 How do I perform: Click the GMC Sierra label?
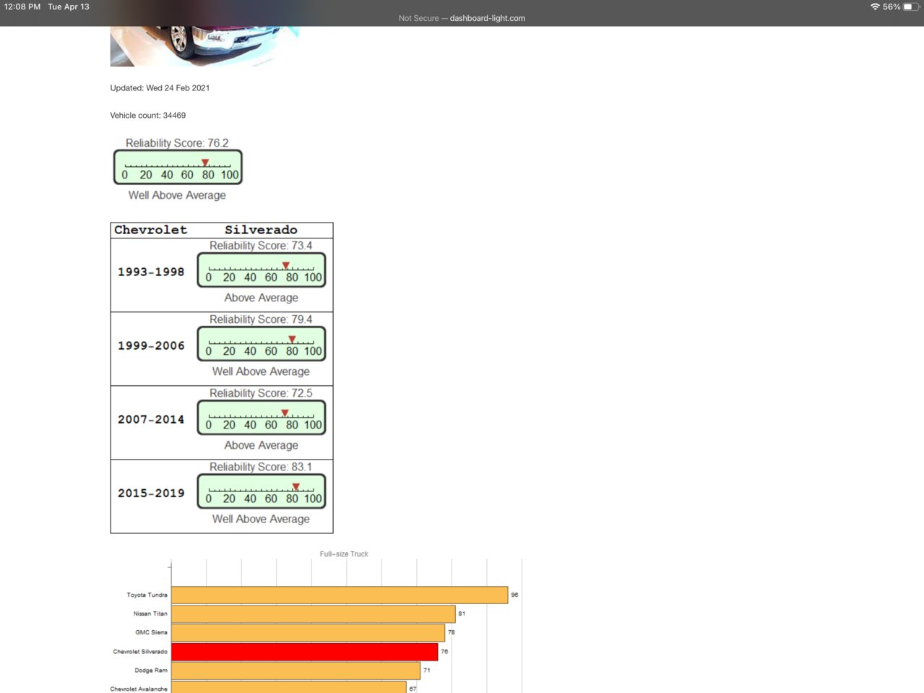pyautogui.click(x=151, y=633)
